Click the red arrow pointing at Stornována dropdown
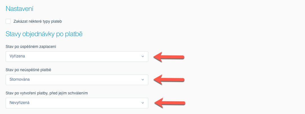This screenshot has height=114, width=305. coord(169,80)
